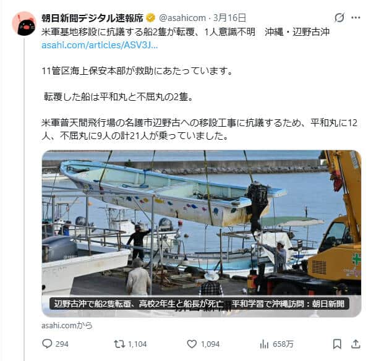The width and height of the screenshot is (371, 361).
Task: Click the share upload icon
Action: pos(356,344)
